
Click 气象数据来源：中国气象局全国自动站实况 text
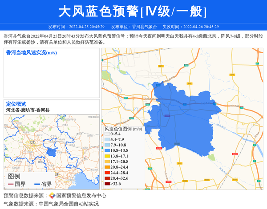tap(51, 204)
